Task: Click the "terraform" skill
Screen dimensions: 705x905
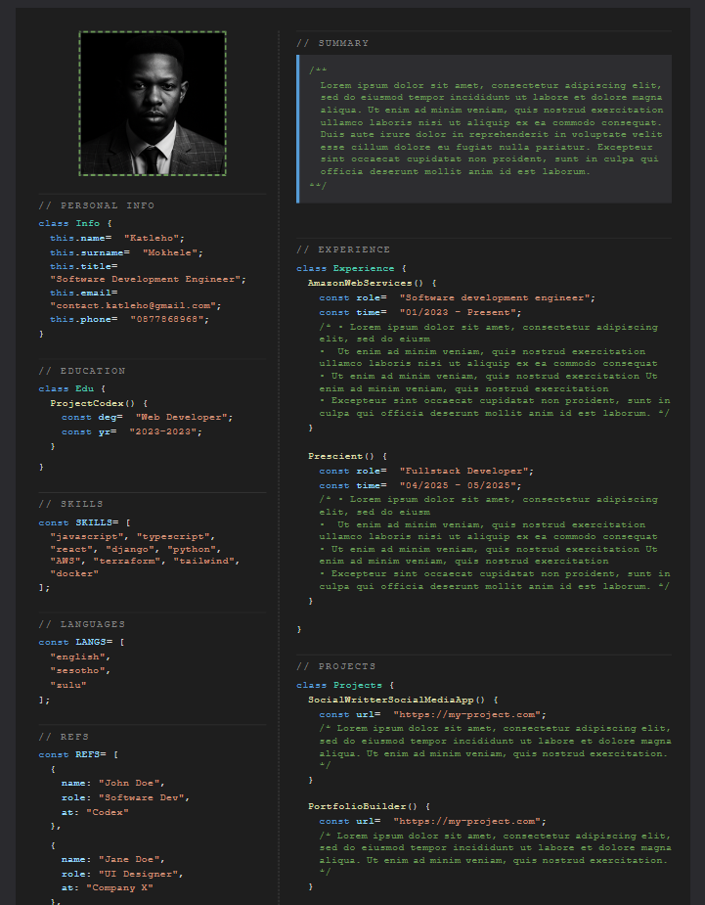Action: point(129,561)
